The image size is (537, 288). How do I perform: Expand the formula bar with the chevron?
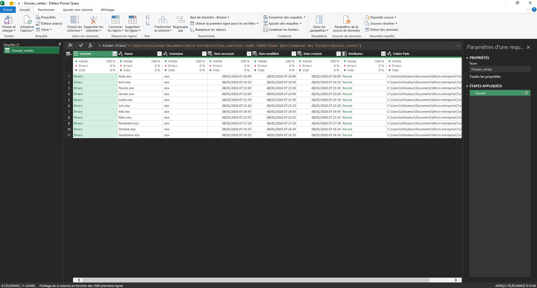pyautogui.click(x=458, y=45)
